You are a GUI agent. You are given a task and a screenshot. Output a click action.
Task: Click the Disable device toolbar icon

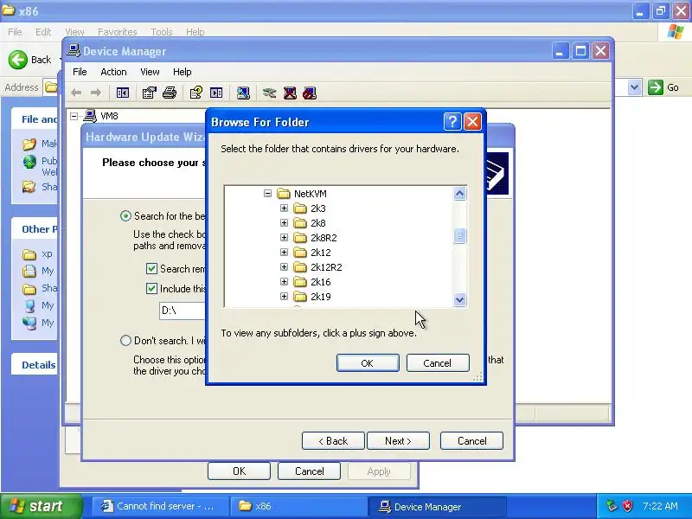point(310,93)
